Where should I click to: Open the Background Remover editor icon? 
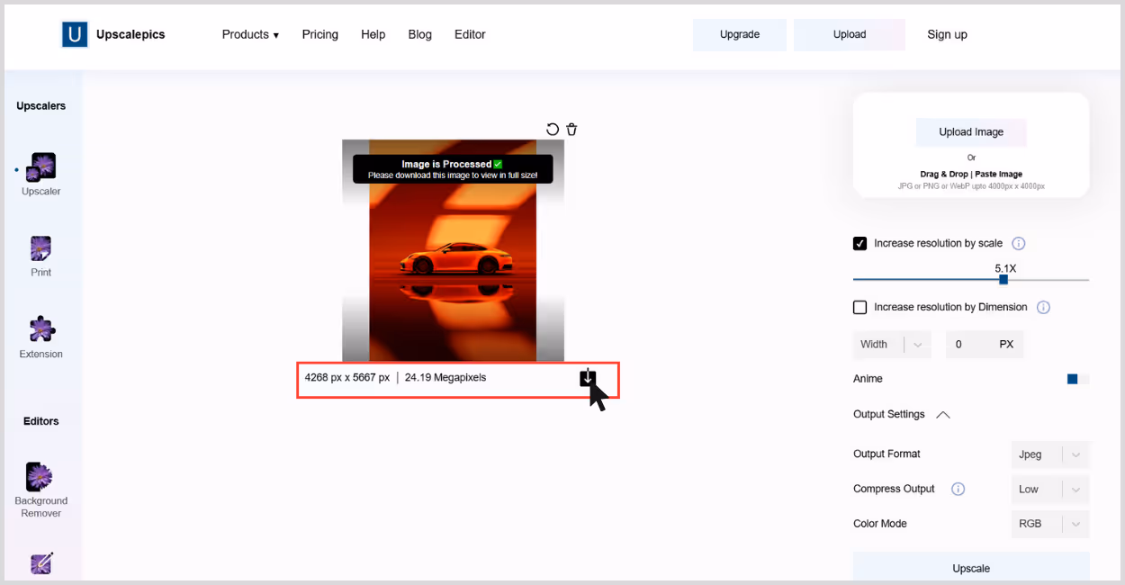pyautogui.click(x=40, y=477)
